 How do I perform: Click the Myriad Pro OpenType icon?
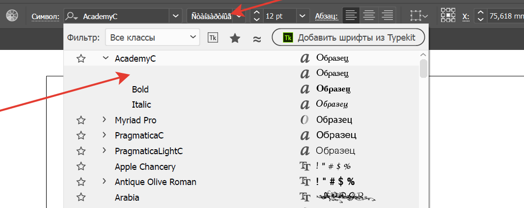coord(304,120)
